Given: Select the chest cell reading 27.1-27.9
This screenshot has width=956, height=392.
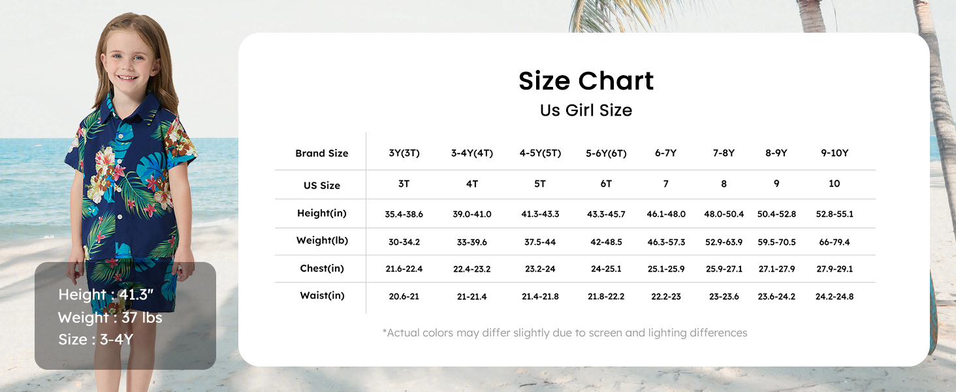Looking at the screenshot, I should click(776, 269).
